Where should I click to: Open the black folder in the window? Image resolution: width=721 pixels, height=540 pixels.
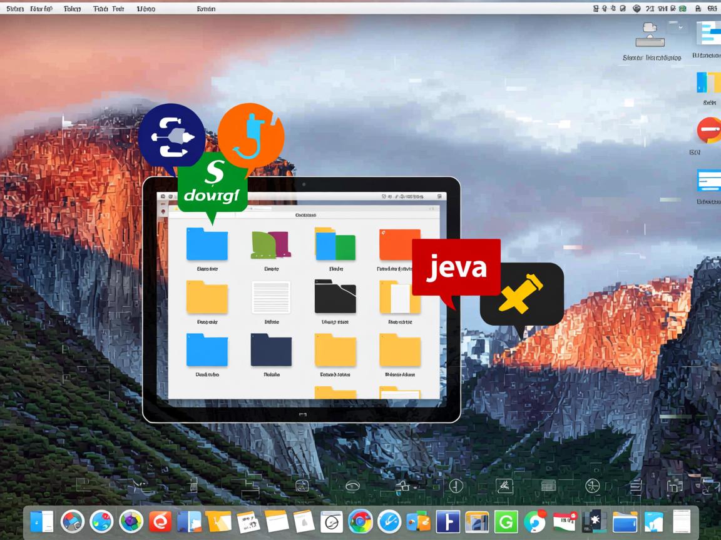click(335, 296)
